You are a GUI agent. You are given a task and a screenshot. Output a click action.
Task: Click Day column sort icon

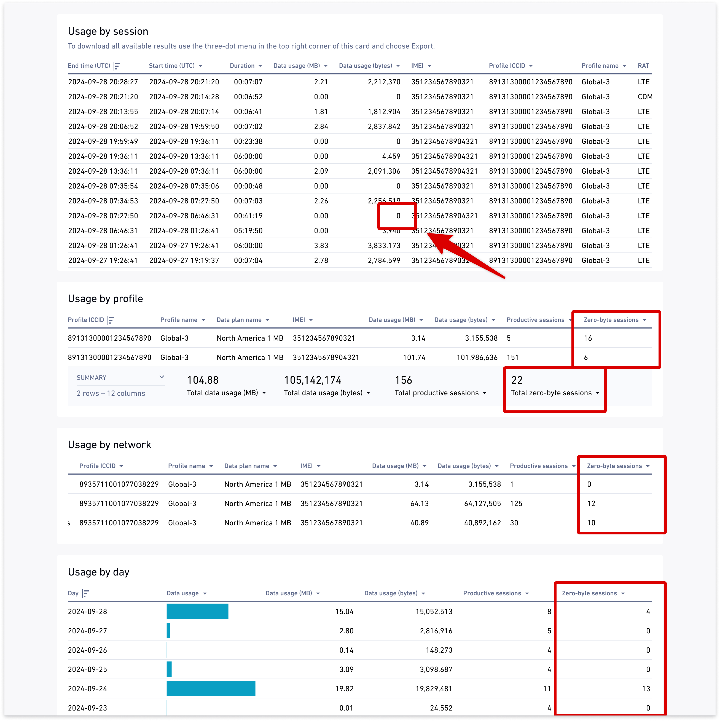tap(85, 593)
